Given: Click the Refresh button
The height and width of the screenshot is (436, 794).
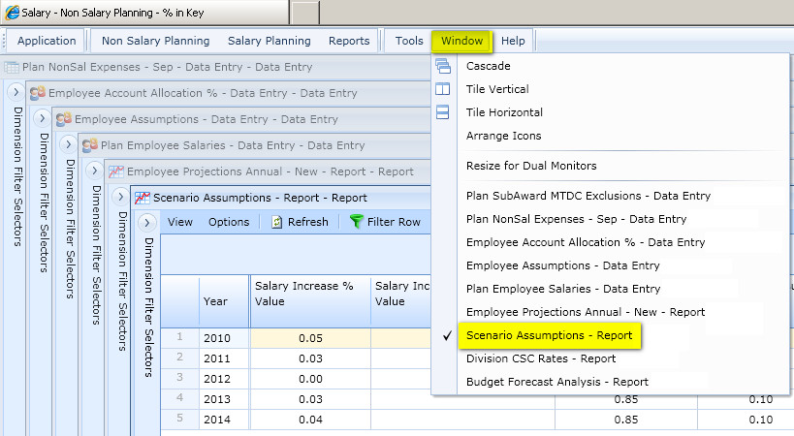Looking at the screenshot, I should [301, 222].
